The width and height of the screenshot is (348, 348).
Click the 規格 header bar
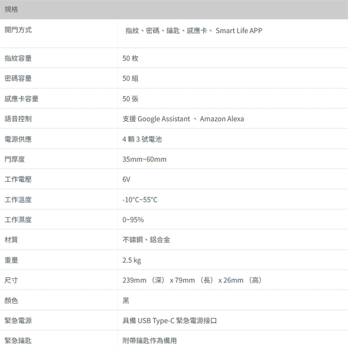[x=174, y=9]
